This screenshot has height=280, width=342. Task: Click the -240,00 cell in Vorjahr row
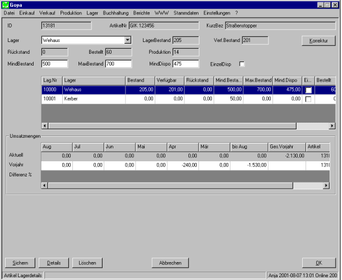coord(183,165)
